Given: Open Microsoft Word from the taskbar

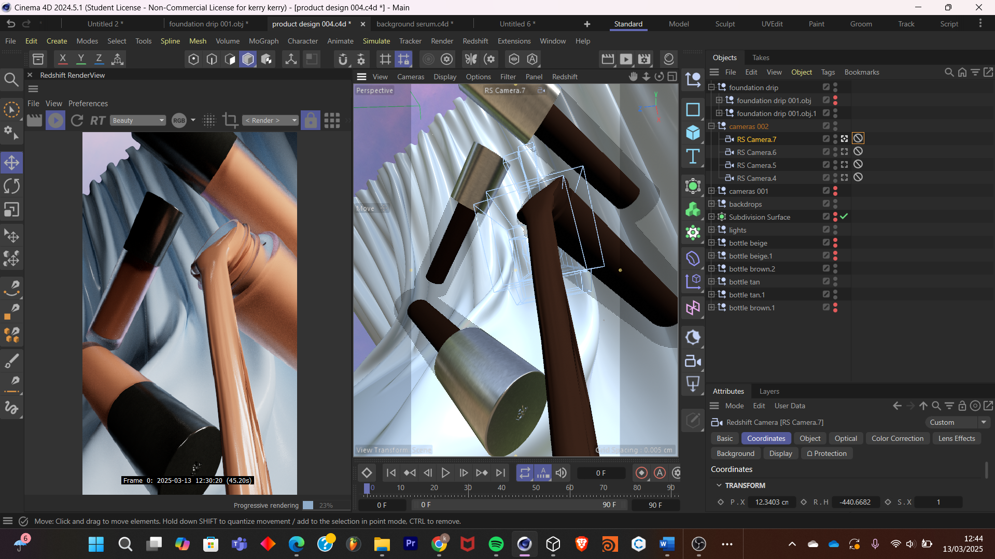Looking at the screenshot, I should pos(667,544).
